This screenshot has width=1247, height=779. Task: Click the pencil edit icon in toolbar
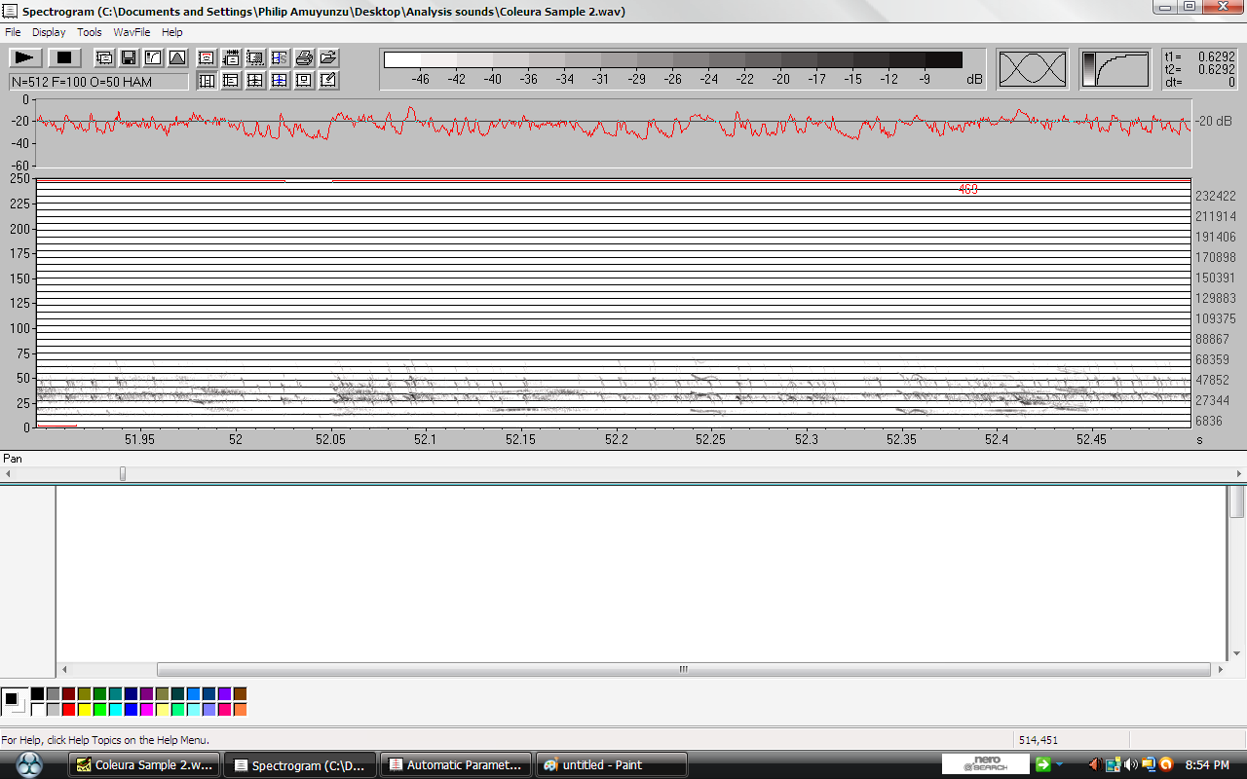[328, 80]
